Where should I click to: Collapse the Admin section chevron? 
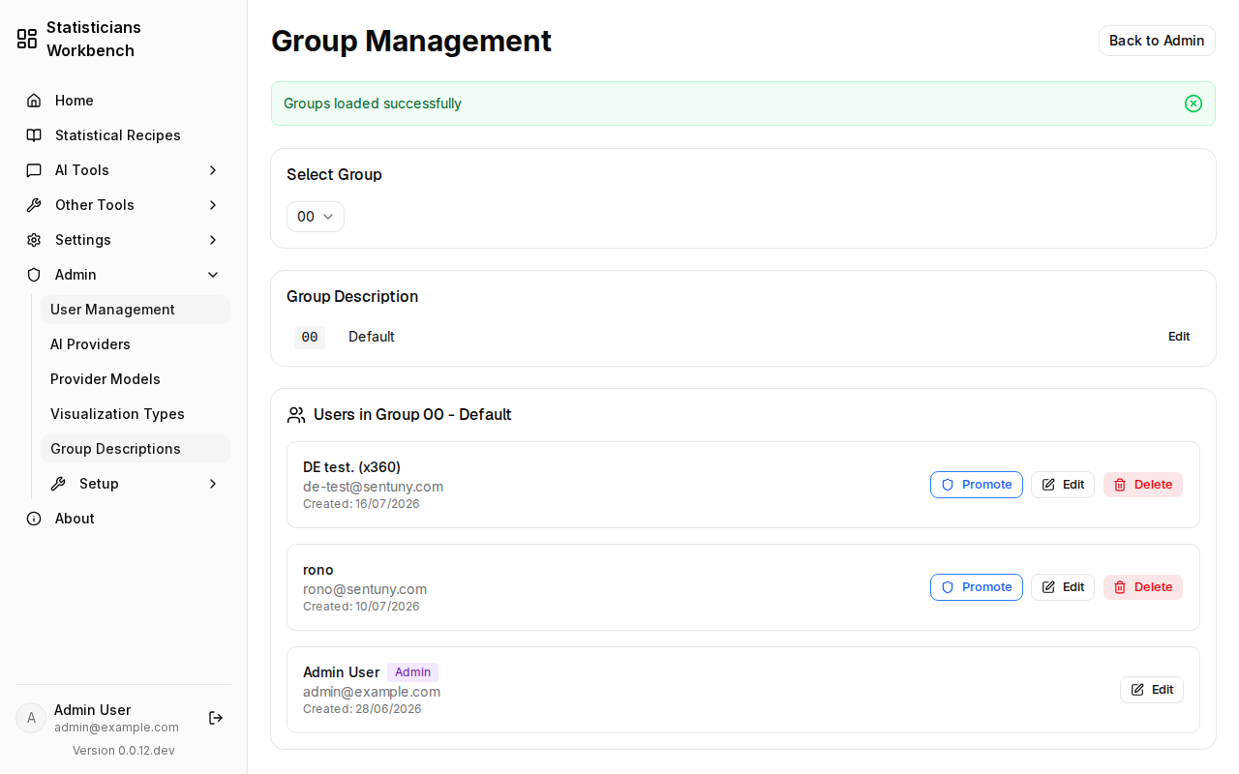[x=213, y=275]
